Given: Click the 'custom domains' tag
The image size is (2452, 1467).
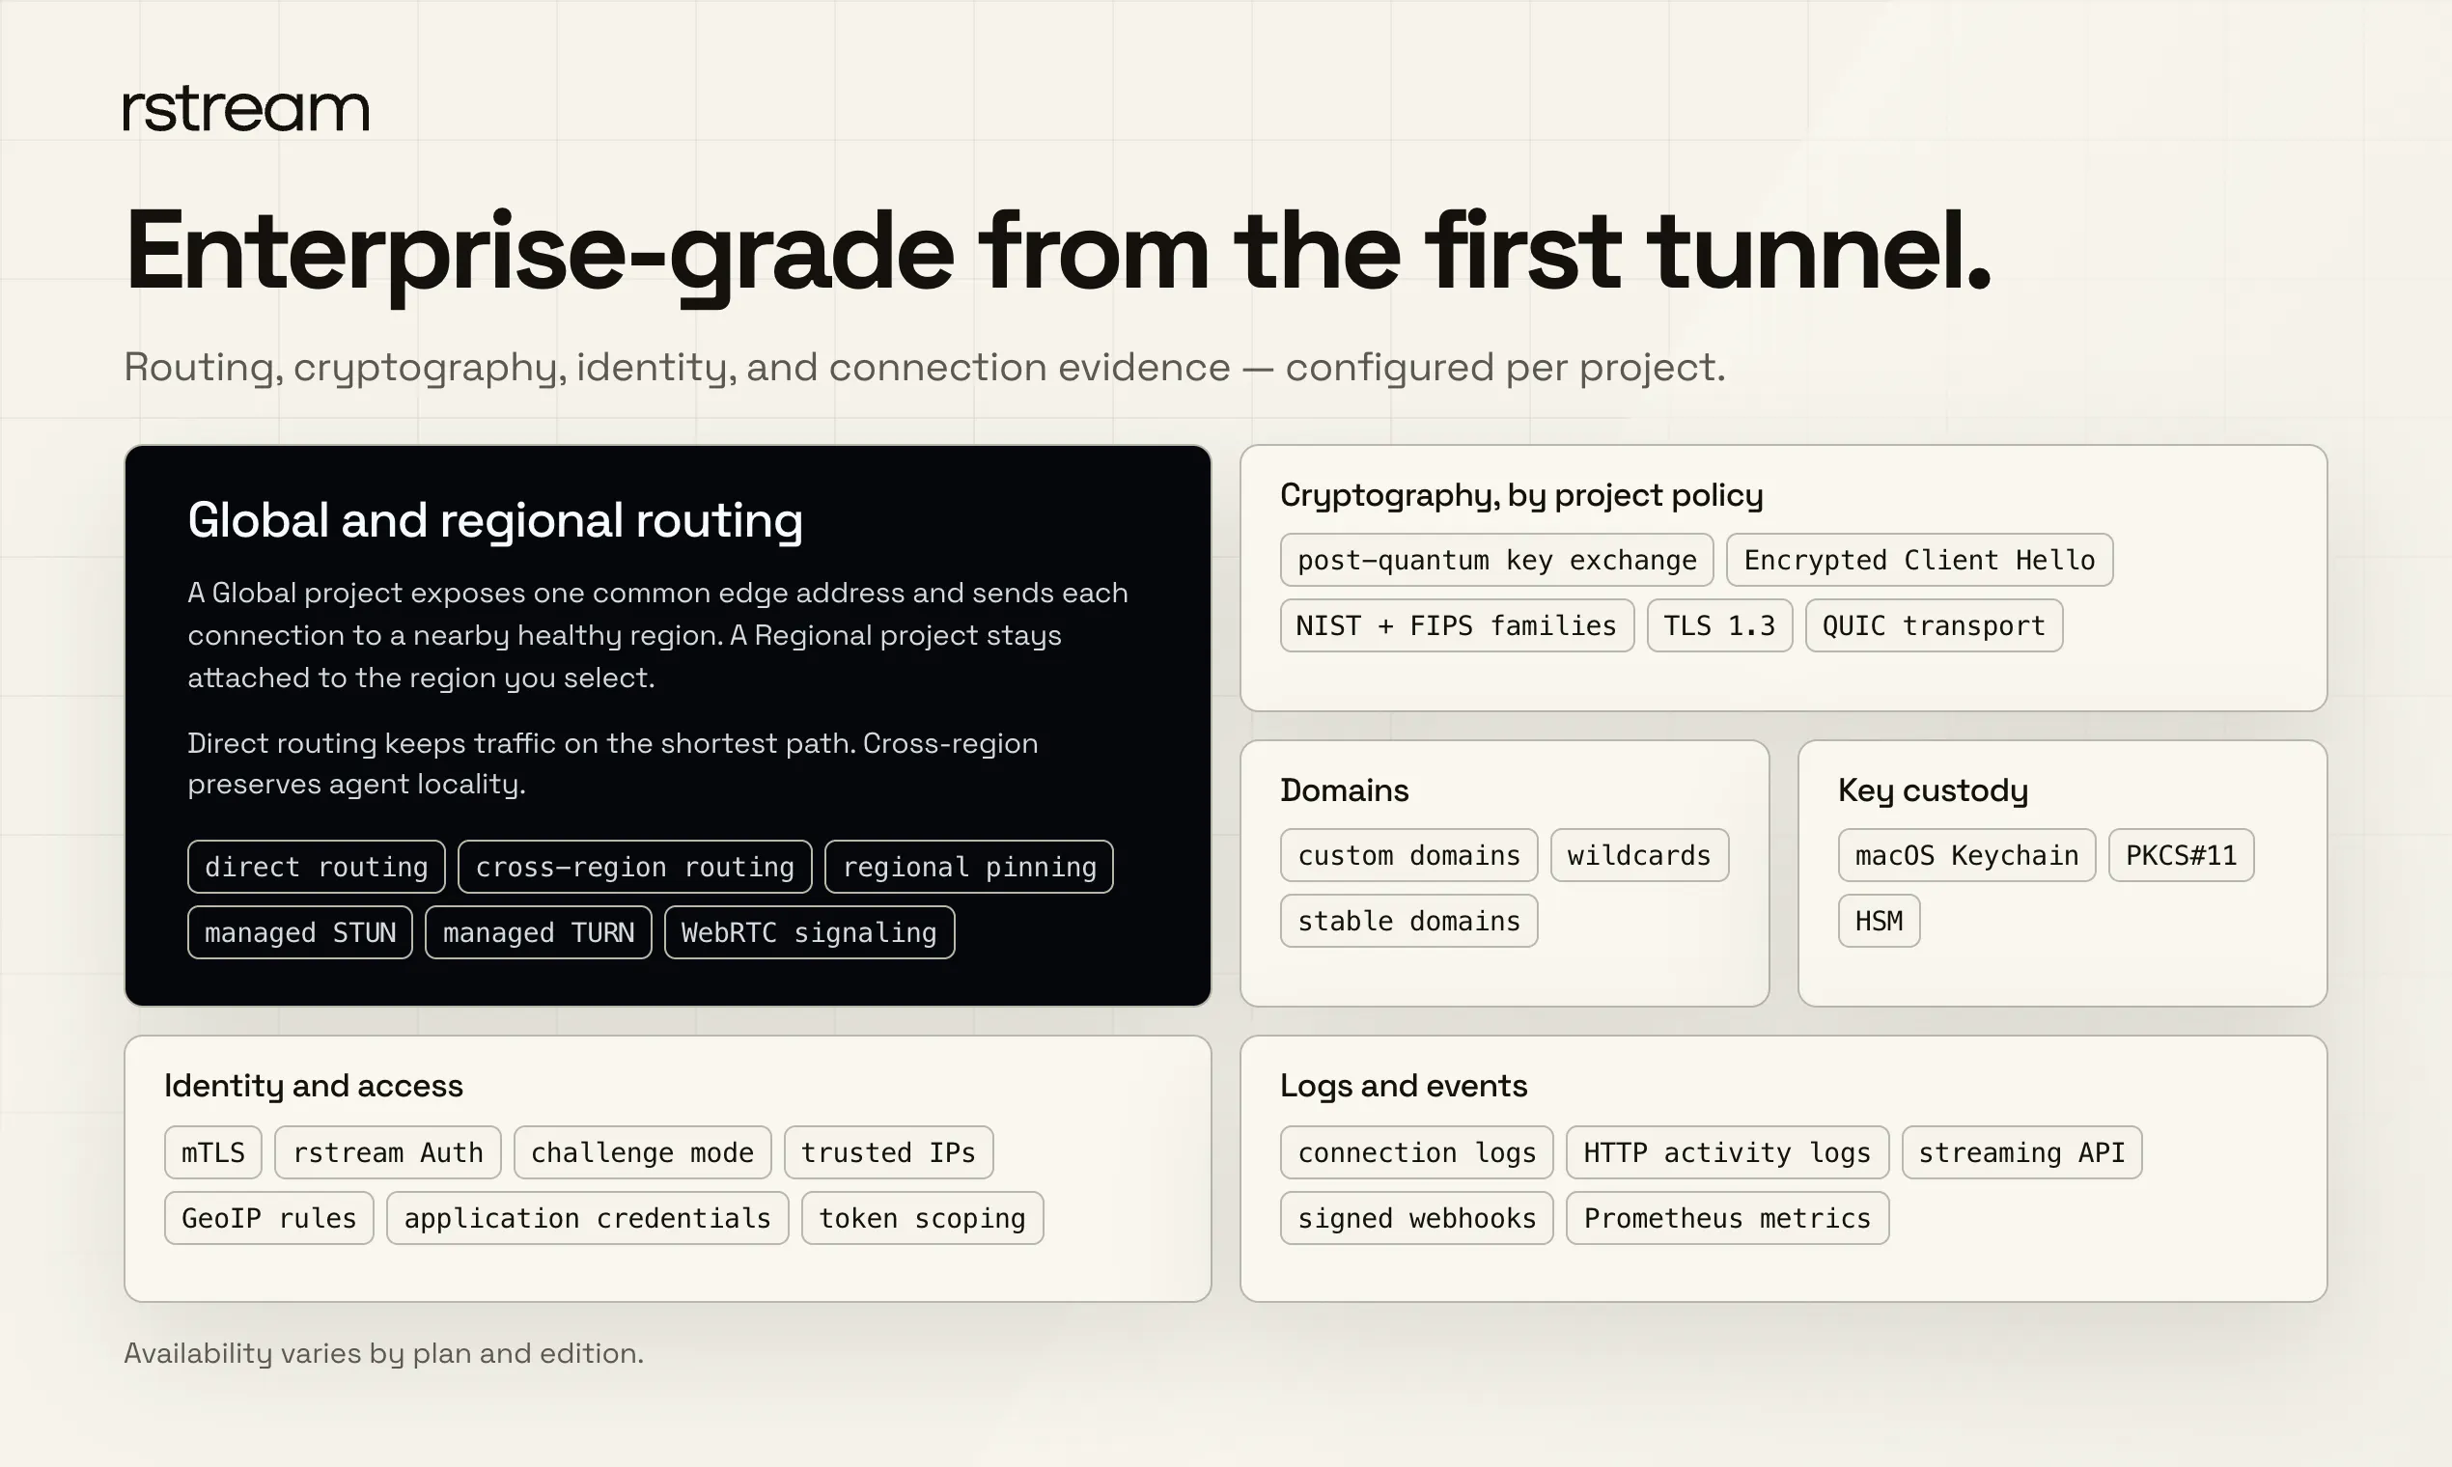Looking at the screenshot, I should click(1408, 855).
